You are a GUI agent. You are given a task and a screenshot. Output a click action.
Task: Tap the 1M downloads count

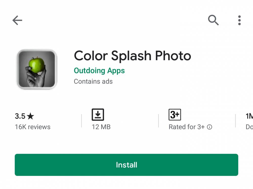click(249, 116)
